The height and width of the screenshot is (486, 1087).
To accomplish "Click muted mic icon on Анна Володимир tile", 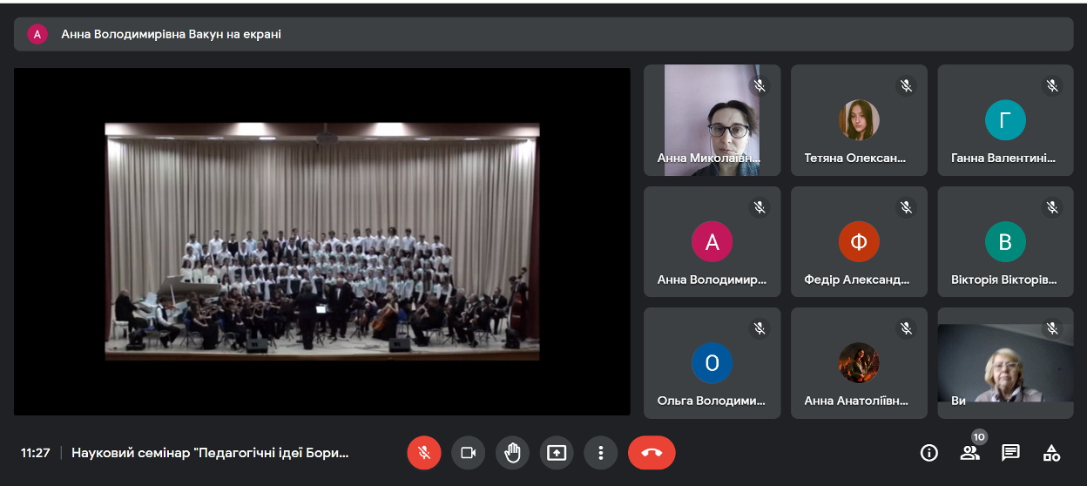I will pos(760,207).
